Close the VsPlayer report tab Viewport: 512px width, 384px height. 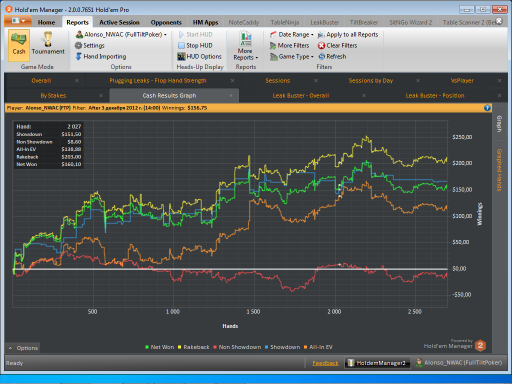coord(499,80)
